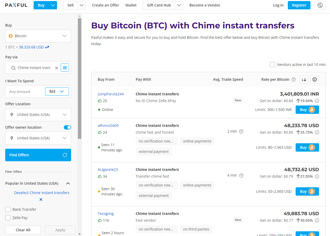This screenshot has width=330, height=236.
Task: Click the scrollbar down arrow in sidebar
Action: [x=79, y=234]
